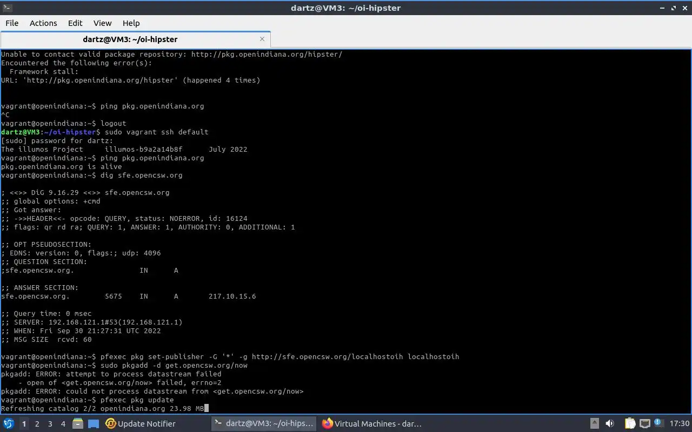The width and height of the screenshot is (692, 432).
Task: Click the 17:30 clock
Action: click(680, 424)
